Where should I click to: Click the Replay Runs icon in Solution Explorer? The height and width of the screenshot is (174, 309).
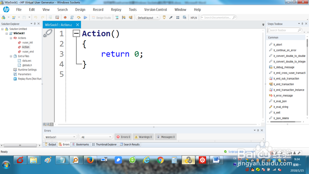[15, 79]
